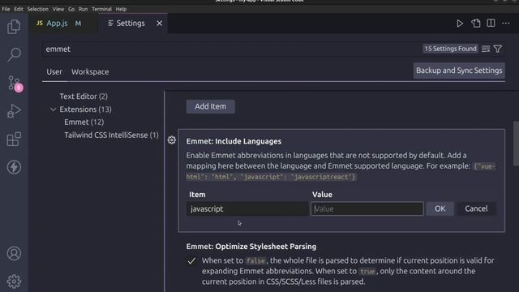Screen dimensions: 519x292
Task: Open the Run and Debug view
Action: coord(14,111)
